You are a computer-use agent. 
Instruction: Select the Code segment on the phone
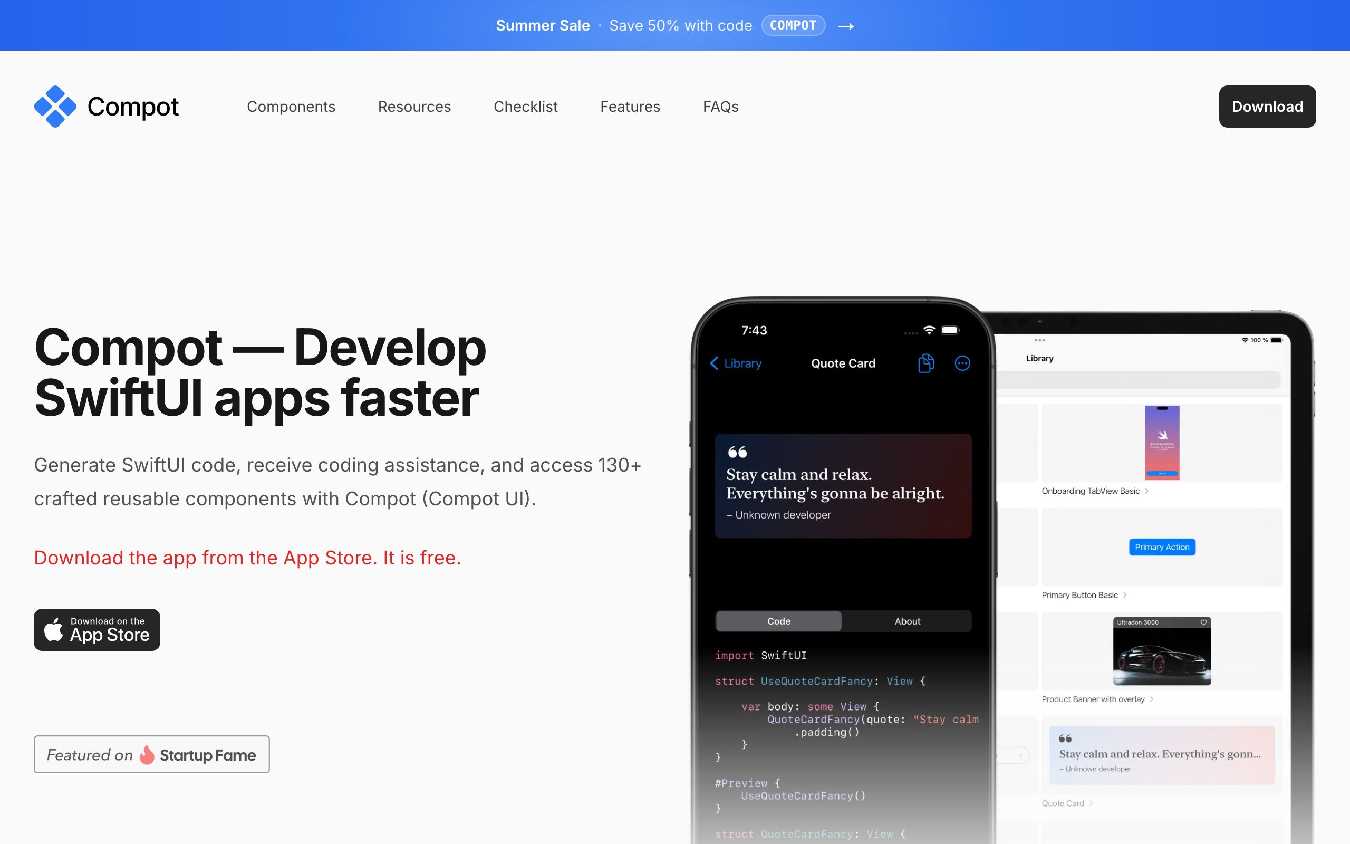pos(778,621)
